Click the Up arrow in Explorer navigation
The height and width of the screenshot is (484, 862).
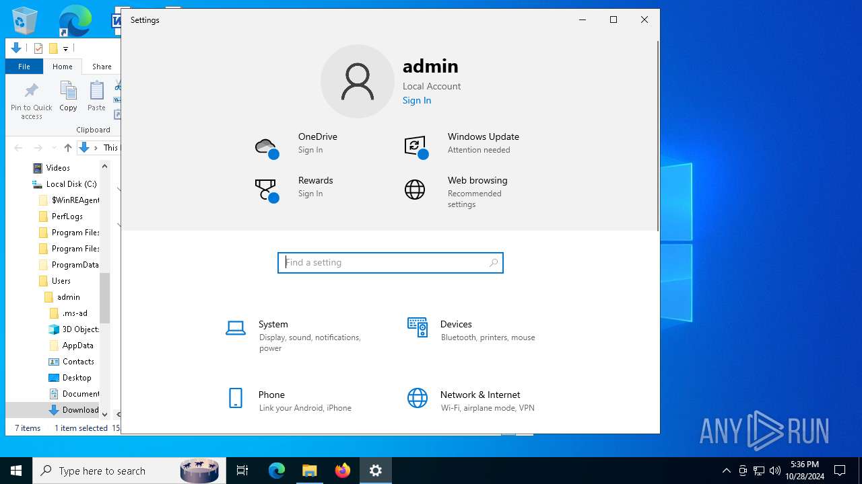(x=68, y=148)
